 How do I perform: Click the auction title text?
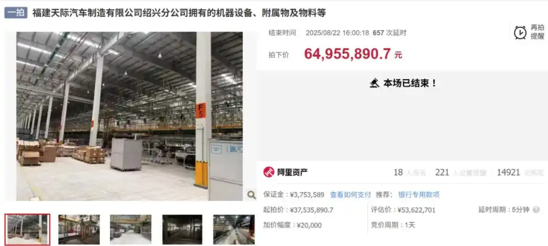[179, 13]
